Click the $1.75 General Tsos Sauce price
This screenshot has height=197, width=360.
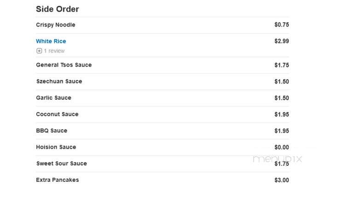(x=282, y=65)
